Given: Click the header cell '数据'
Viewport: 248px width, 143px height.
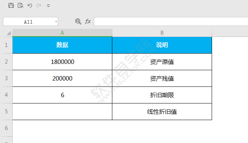Looking at the screenshot, I should [62, 45].
